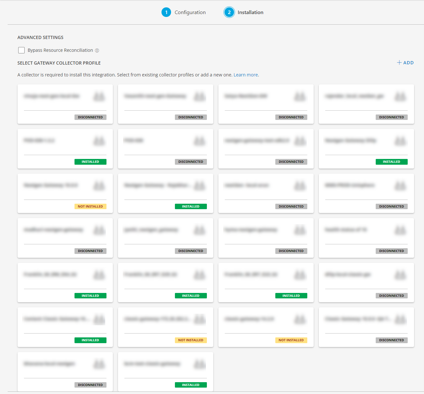
Task: Click a NOT INSTALLED status badge
Action: 90,206
